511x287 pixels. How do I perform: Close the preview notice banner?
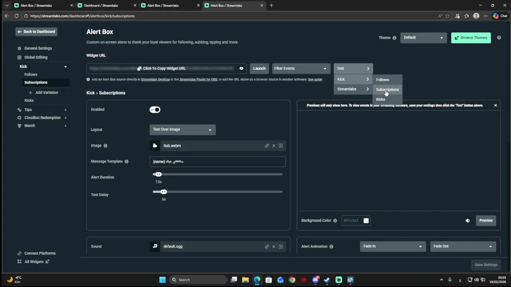click(495, 105)
